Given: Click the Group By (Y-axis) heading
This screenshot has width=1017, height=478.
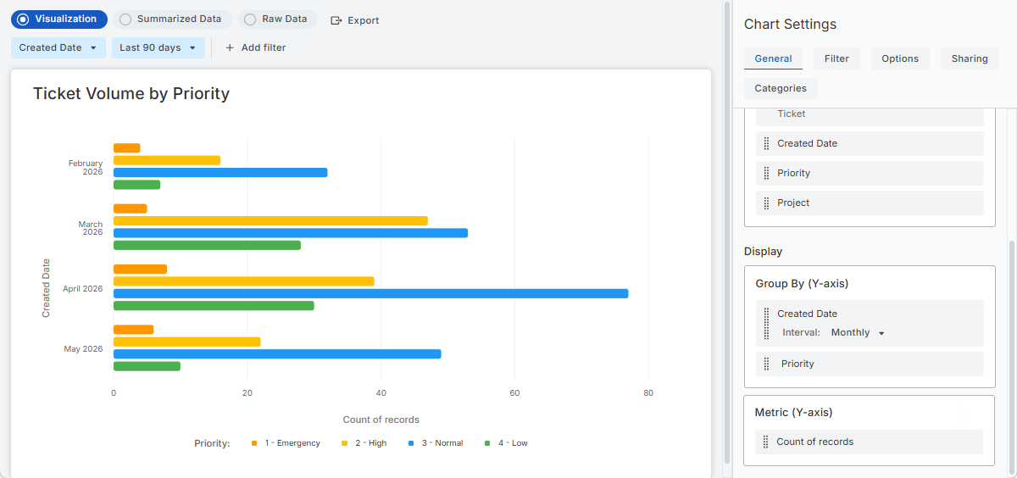Looking at the screenshot, I should click(802, 284).
